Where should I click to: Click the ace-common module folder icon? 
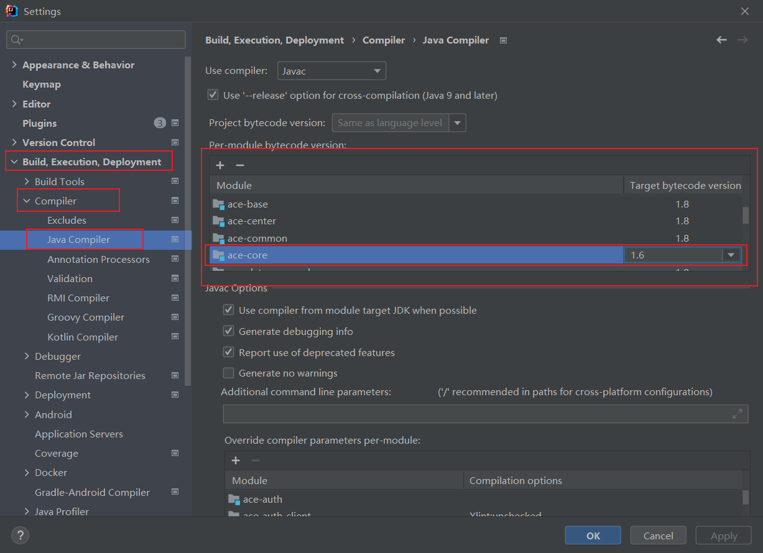[x=218, y=238]
